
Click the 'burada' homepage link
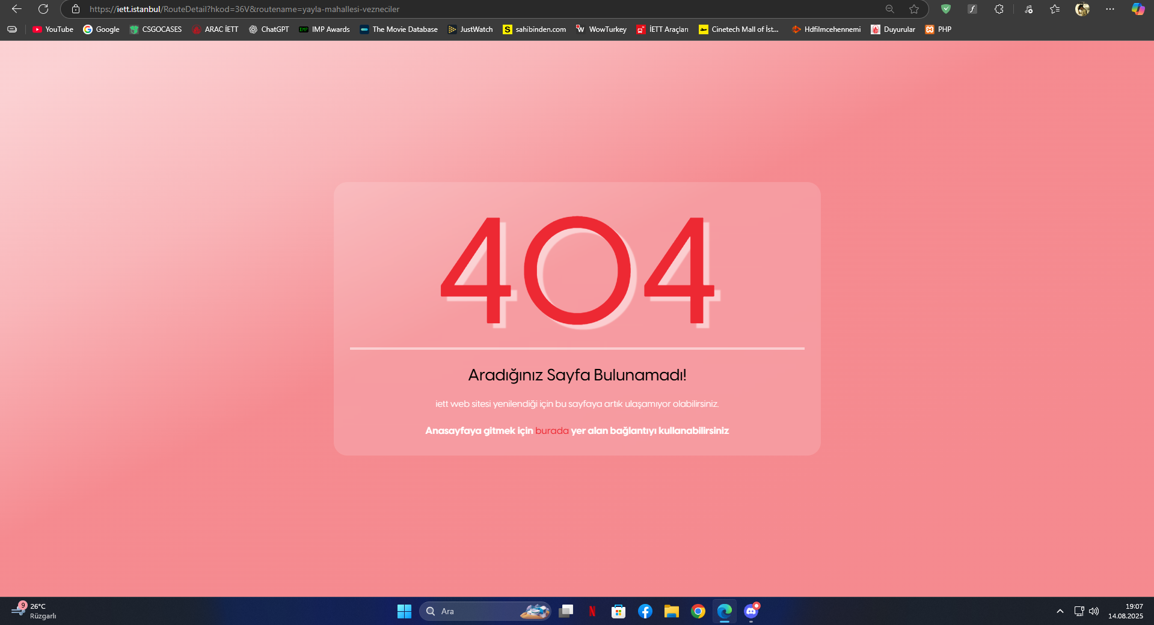click(x=551, y=431)
